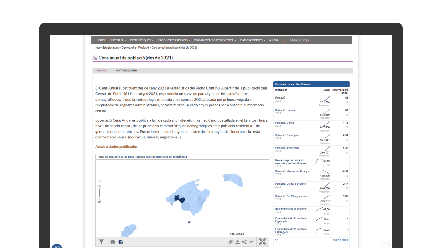Viewport: 442px width, 248px height.
Task: Click the map information icon
Action: [113, 242]
